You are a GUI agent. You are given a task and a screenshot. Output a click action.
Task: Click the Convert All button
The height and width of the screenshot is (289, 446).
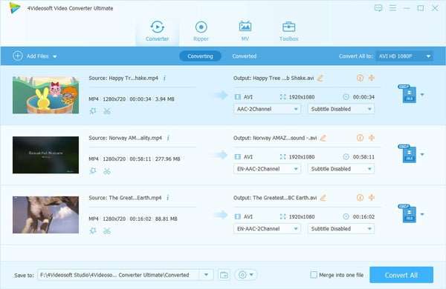click(x=401, y=275)
